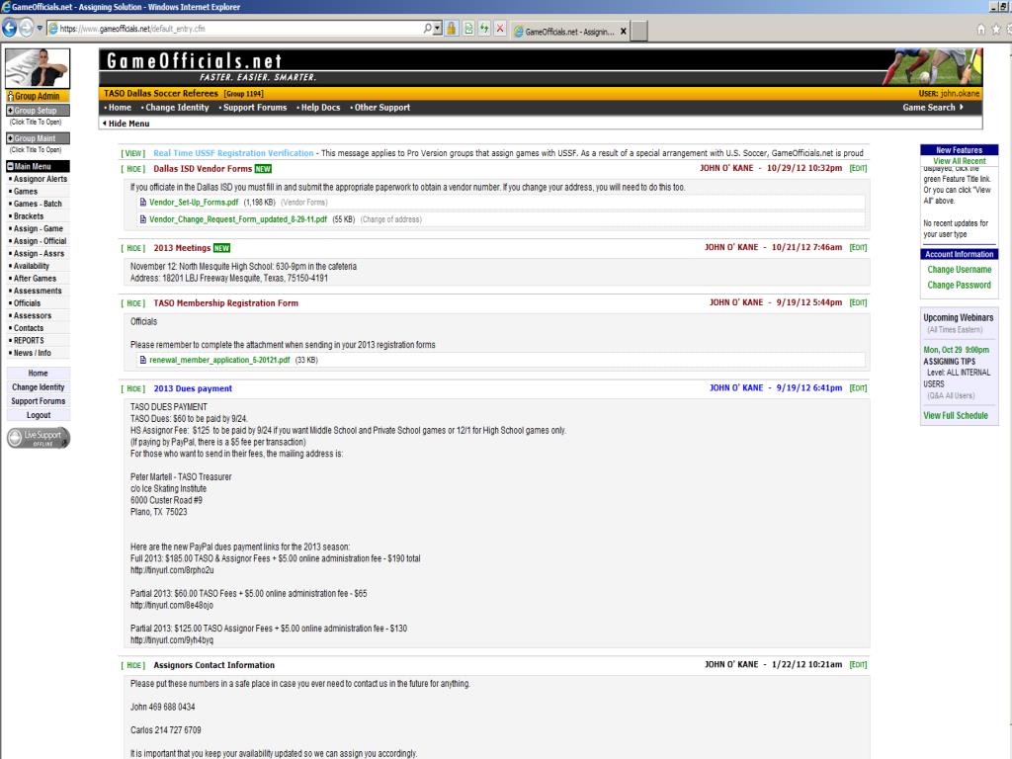The width and height of the screenshot is (1012, 759).
Task: Click the Group Admin person icon
Action: click(10, 96)
